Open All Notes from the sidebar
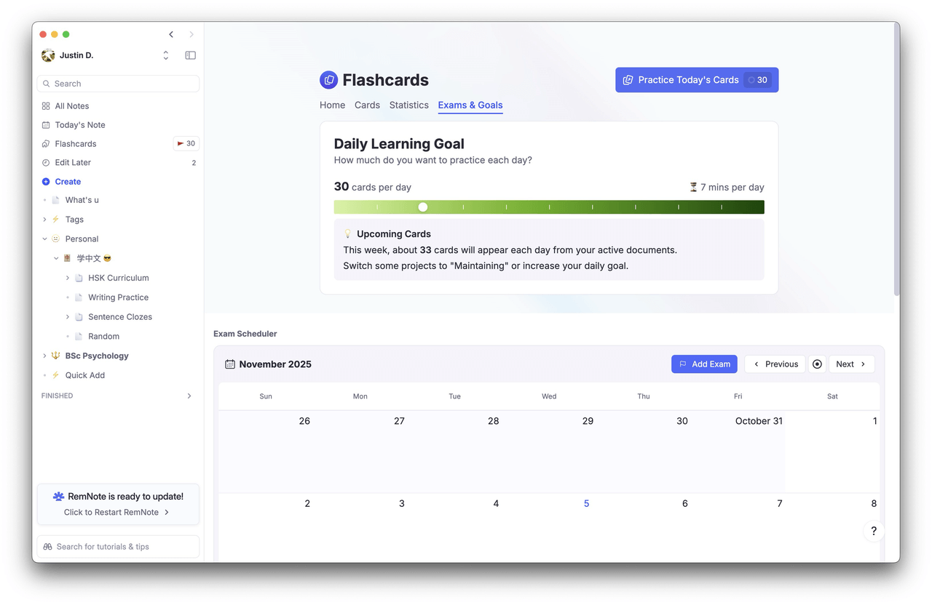The image size is (932, 605). [x=71, y=105]
